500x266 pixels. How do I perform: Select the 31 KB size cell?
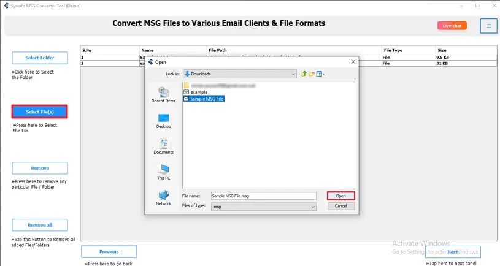tap(466, 63)
